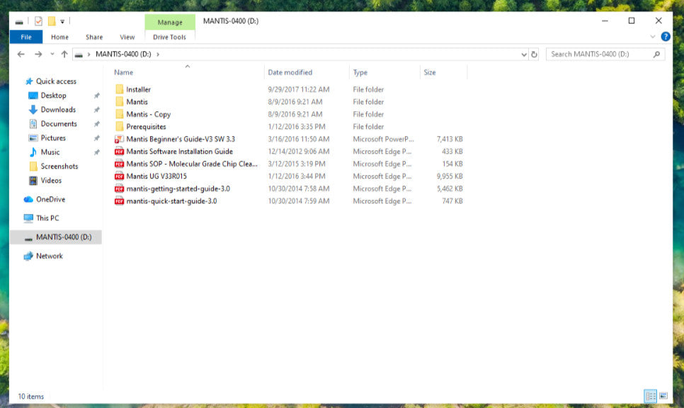Image resolution: width=684 pixels, height=408 pixels.
Task: Open the View ribbon tab
Action: (x=127, y=37)
